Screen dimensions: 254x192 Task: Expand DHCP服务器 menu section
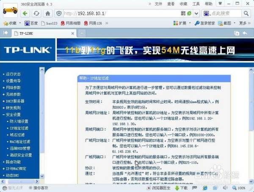coord(15,101)
